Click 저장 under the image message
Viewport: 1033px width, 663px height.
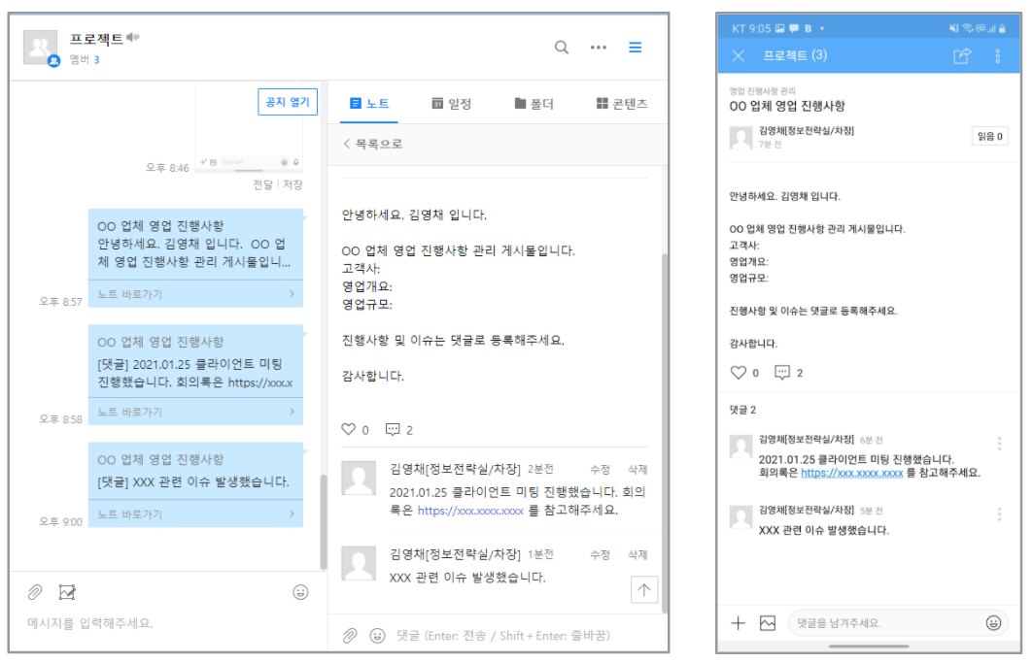click(x=293, y=185)
